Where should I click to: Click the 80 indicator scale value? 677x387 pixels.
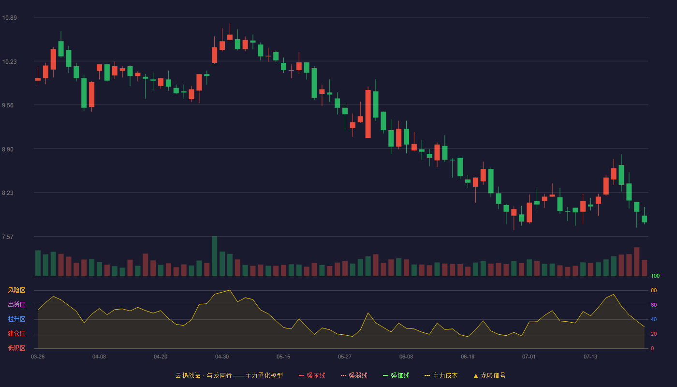654,291
